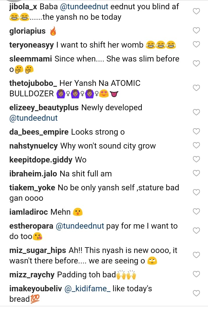Tap heart on teryoneasyy's comment

coord(197,44)
